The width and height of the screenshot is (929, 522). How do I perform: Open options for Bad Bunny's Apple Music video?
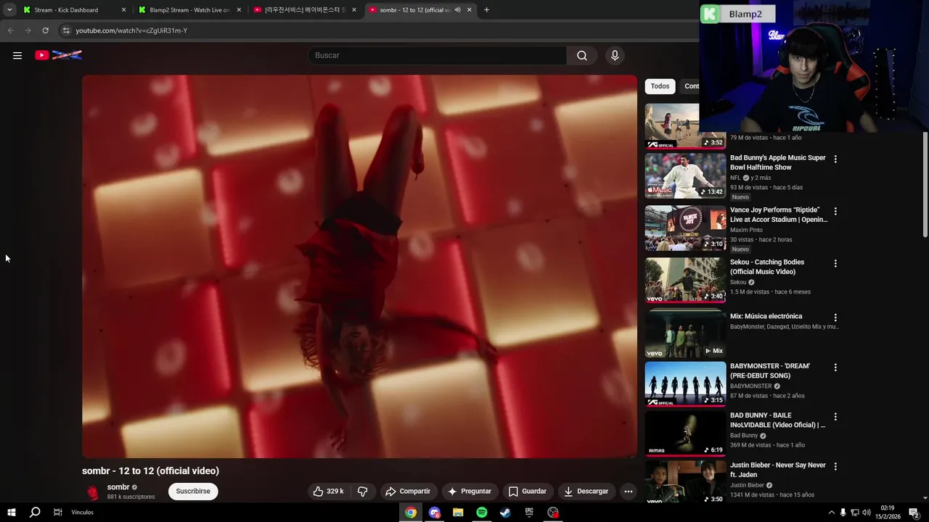click(x=835, y=159)
